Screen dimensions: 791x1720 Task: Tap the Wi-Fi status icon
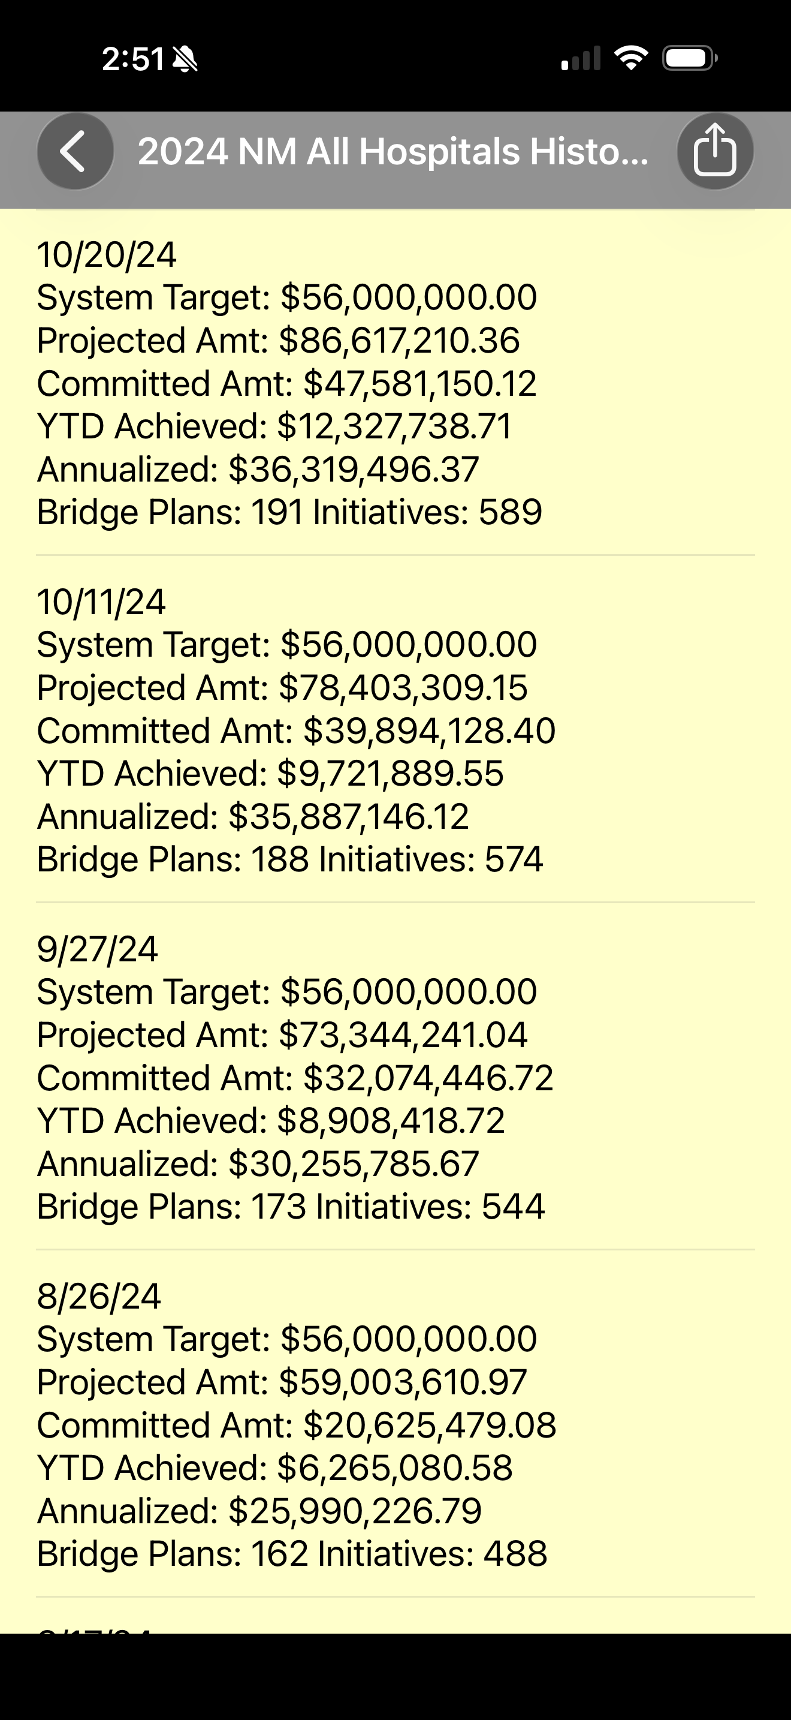pyautogui.click(x=631, y=58)
